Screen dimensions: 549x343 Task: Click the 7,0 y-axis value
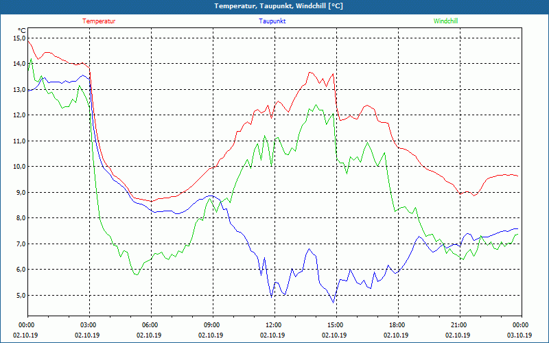pyautogui.click(x=21, y=244)
